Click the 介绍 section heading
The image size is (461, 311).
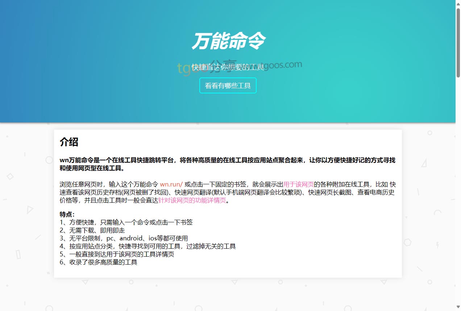tap(69, 142)
